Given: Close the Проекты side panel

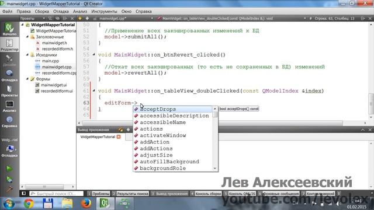Looking at the screenshot, I should point(72,18).
